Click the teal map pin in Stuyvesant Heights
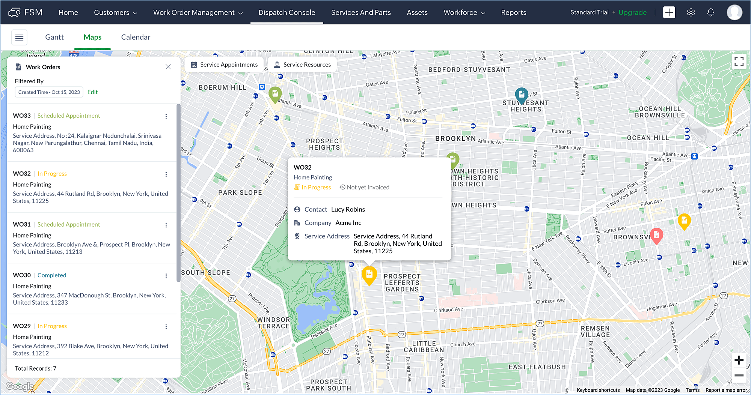Image resolution: width=751 pixels, height=395 pixels. point(521,95)
